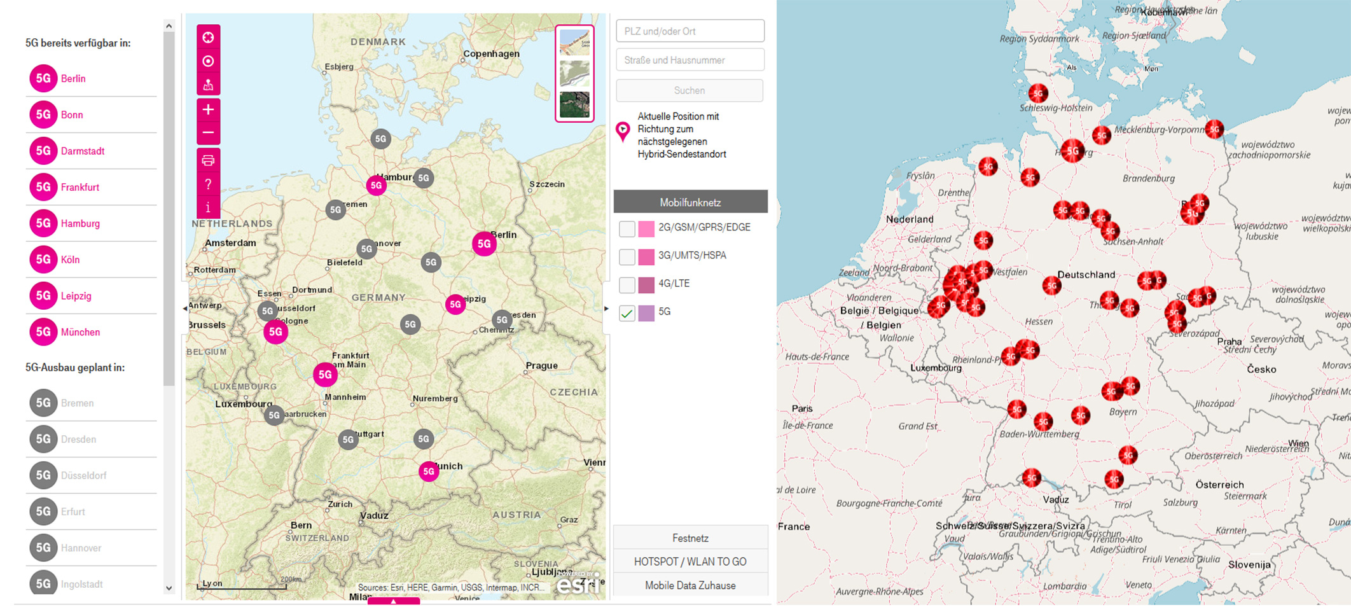
Task: Click the 2G/GSM/GPRS/EDGE pink color swatch
Action: click(x=646, y=228)
